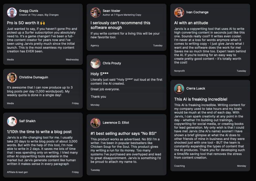Click the Nonprofit tag on Ivan's review

pos(179,71)
